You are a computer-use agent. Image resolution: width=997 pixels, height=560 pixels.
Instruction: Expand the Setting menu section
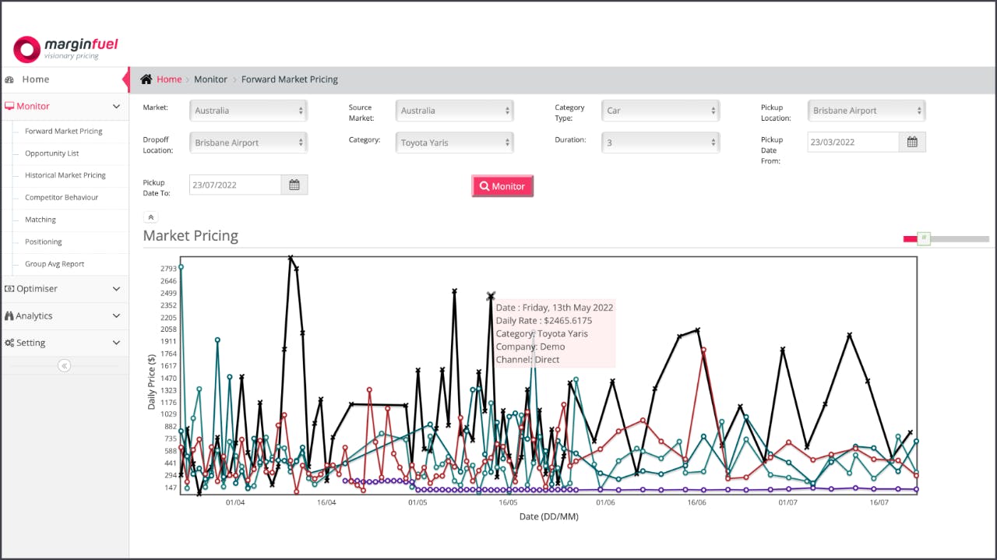tap(63, 343)
